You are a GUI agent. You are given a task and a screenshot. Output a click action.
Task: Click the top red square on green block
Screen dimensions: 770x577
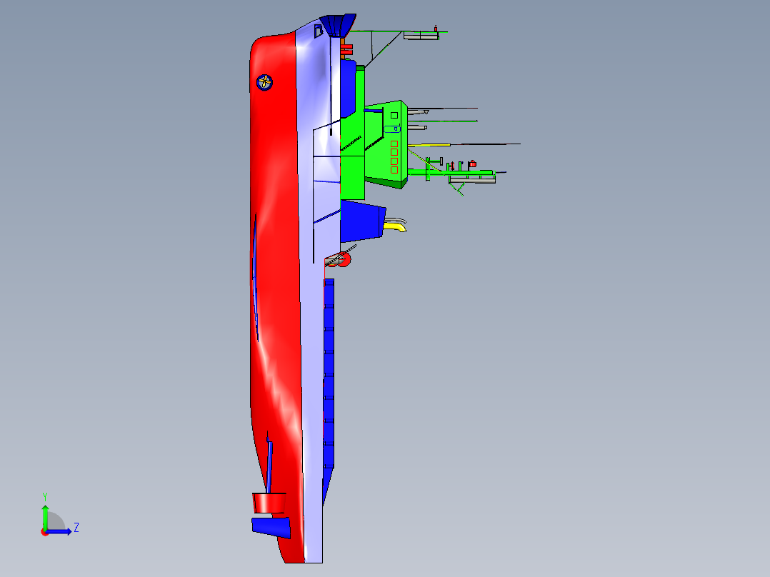394,144
